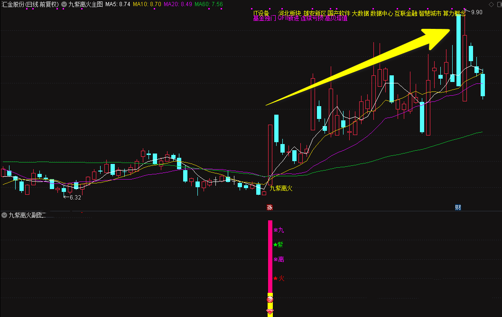Click the red 涨 marker icon

coord(270,208)
